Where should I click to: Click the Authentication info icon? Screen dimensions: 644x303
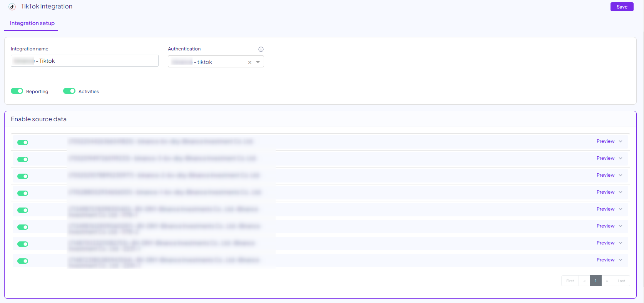coord(261,49)
